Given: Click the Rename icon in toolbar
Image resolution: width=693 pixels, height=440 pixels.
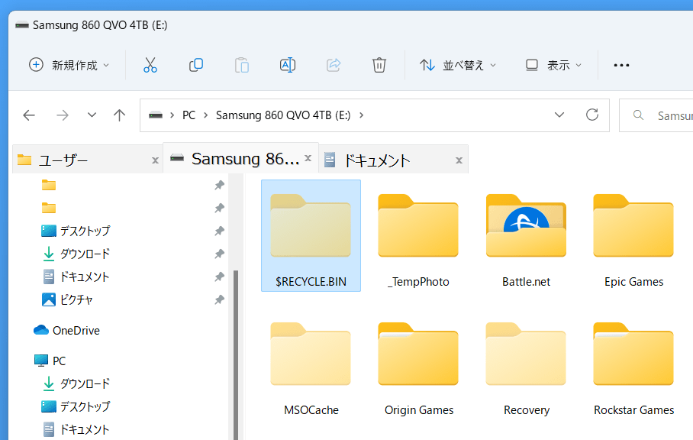Looking at the screenshot, I should coord(288,65).
